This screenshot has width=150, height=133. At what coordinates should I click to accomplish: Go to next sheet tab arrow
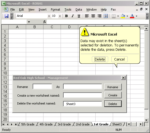point(12,124)
